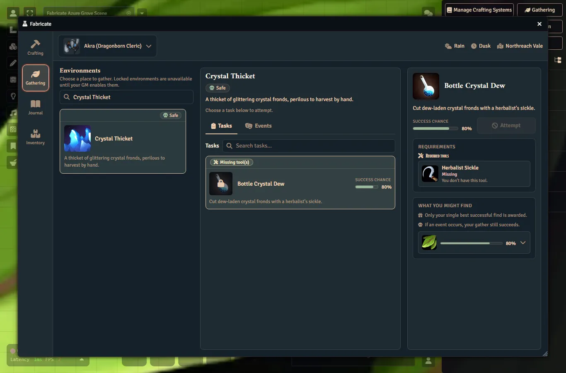The height and width of the screenshot is (373, 566).
Task: Click the Environments heading text
Action: pos(80,70)
